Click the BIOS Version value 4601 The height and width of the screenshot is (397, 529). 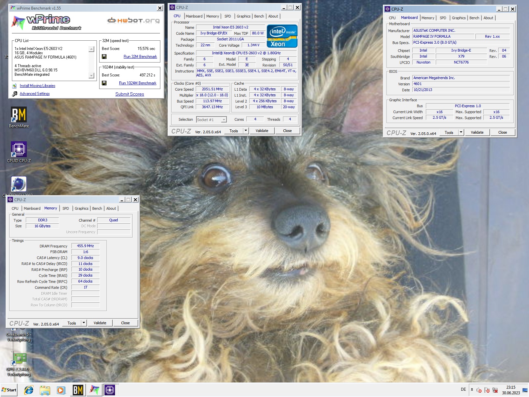461,84
